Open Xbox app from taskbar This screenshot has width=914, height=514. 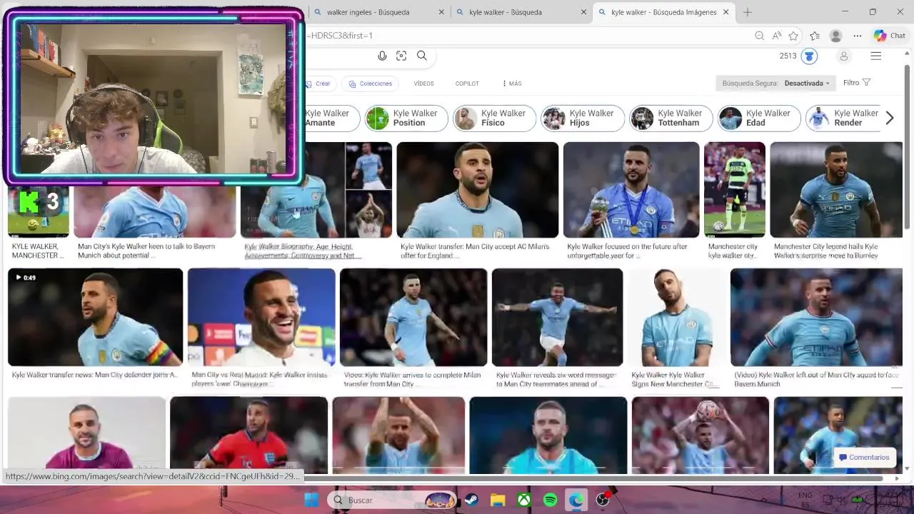[524, 500]
